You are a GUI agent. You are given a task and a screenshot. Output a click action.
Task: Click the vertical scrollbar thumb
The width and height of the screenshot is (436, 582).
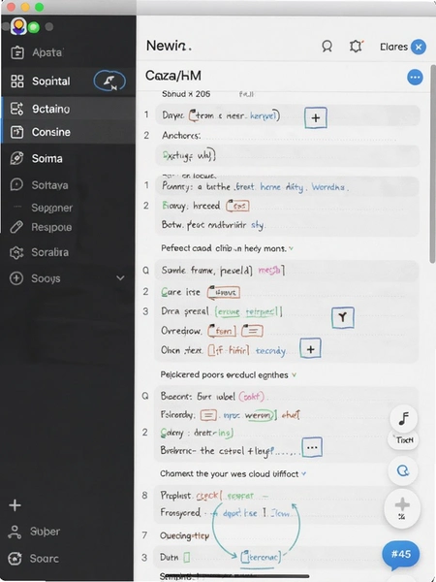(432, 164)
